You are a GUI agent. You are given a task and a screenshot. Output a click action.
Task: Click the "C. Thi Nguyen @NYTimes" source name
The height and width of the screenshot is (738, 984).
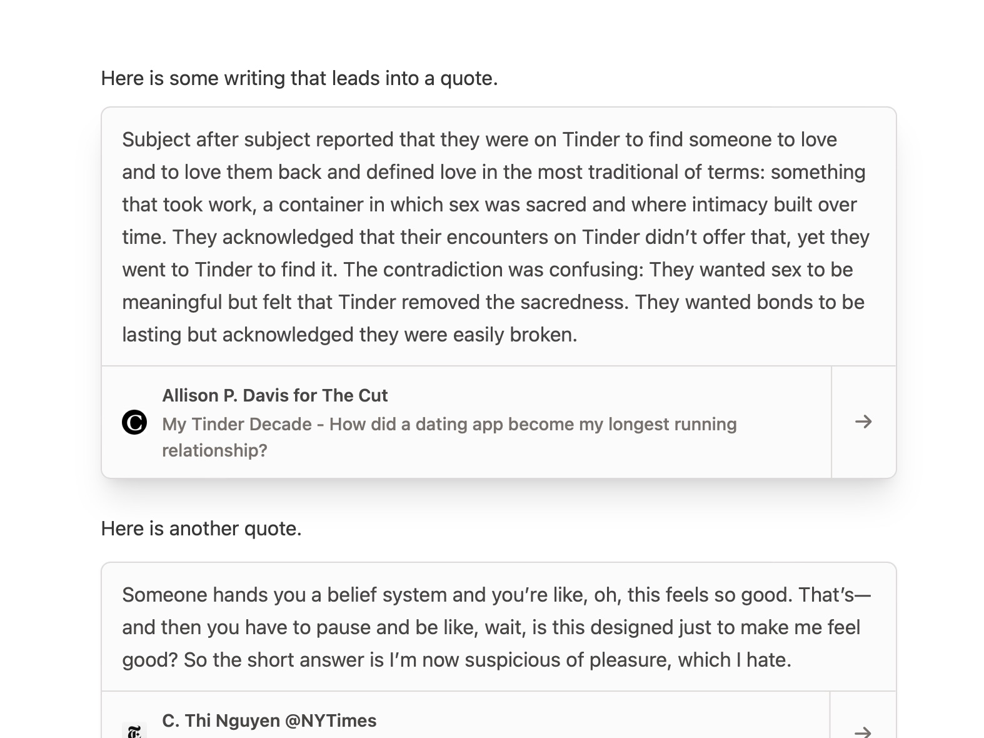269,721
